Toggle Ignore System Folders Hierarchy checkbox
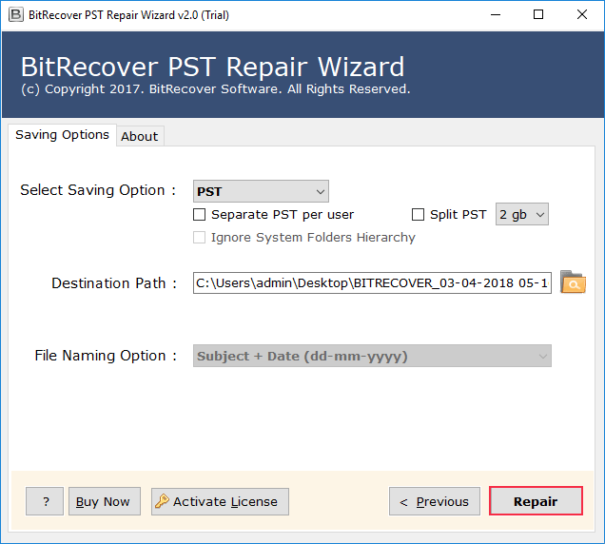This screenshot has height=544, width=605. (199, 237)
